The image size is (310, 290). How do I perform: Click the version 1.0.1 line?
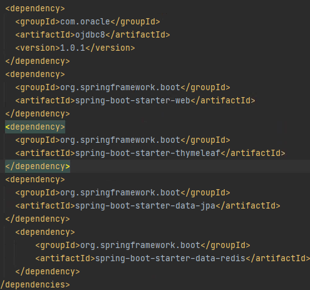click(75, 48)
